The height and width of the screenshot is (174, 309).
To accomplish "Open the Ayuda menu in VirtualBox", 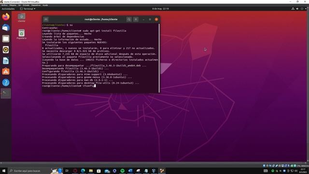I will click(45, 5).
